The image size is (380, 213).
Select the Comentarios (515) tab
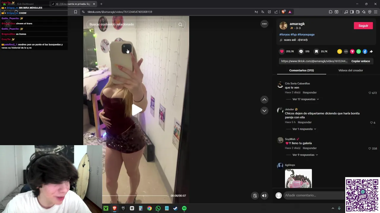pyautogui.click(x=301, y=70)
